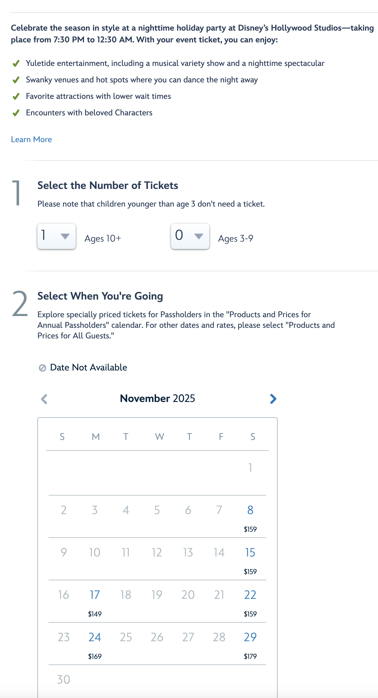
Task: Go to the previous month in calendar
Action: (x=44, y=399)
